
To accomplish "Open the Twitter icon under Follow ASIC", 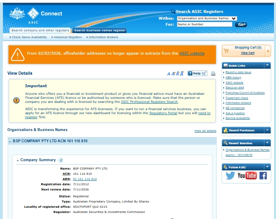I will coord(230,176).
